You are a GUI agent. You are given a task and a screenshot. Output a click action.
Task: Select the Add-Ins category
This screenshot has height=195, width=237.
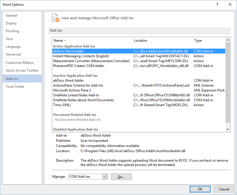(22, 79)
